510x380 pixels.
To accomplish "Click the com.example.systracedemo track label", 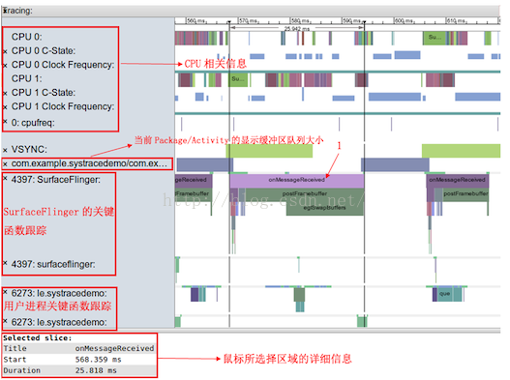I will point(89,163).
